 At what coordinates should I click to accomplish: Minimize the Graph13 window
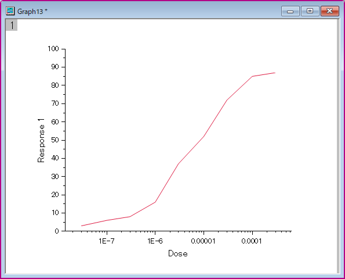point(290,11)
